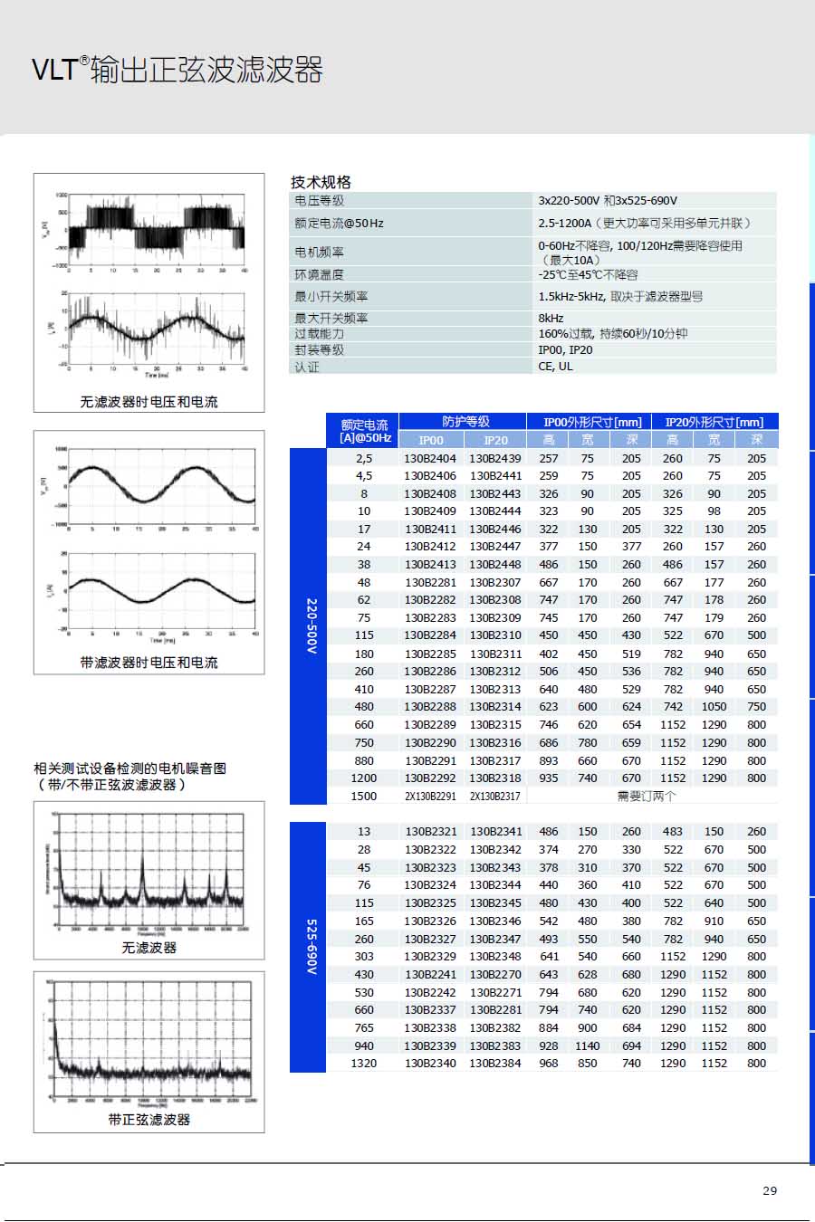Click the IP20外形尺寸[mm] header
Viewport: 815px width, 1222px height.
[714, 422]
